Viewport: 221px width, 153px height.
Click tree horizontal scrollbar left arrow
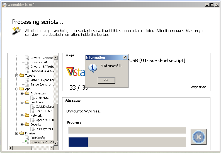pos(10,148)
